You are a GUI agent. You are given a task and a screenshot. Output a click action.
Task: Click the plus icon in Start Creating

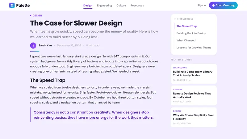(213, 5)
